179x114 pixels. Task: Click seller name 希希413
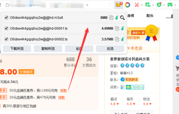click(x=126, y=73)
